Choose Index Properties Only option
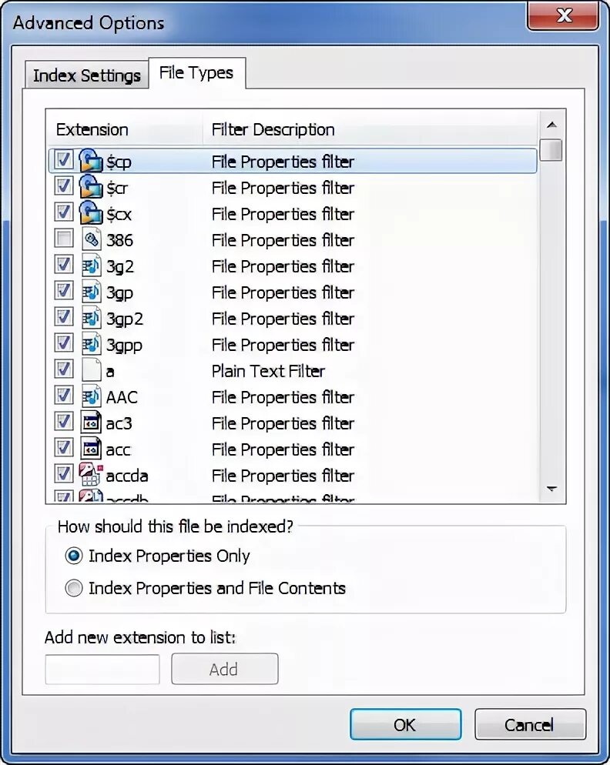Viewport: 610px width, 765px height. (74, 556)
